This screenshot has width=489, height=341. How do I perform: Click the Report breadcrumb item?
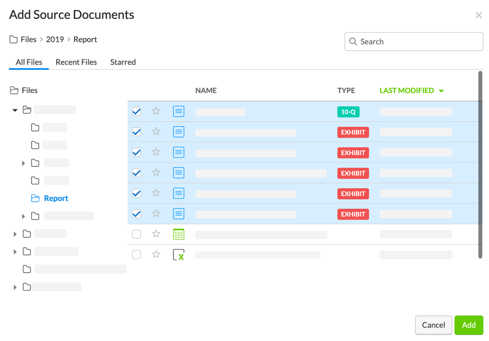pos(85,39)
